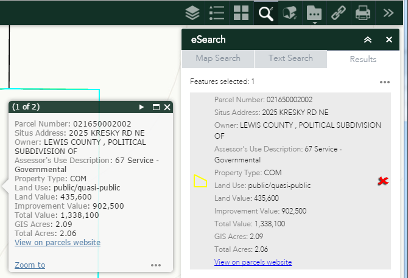
Task: Toggle the eSearch magnifier tool
Action: (x=266, y=13)
